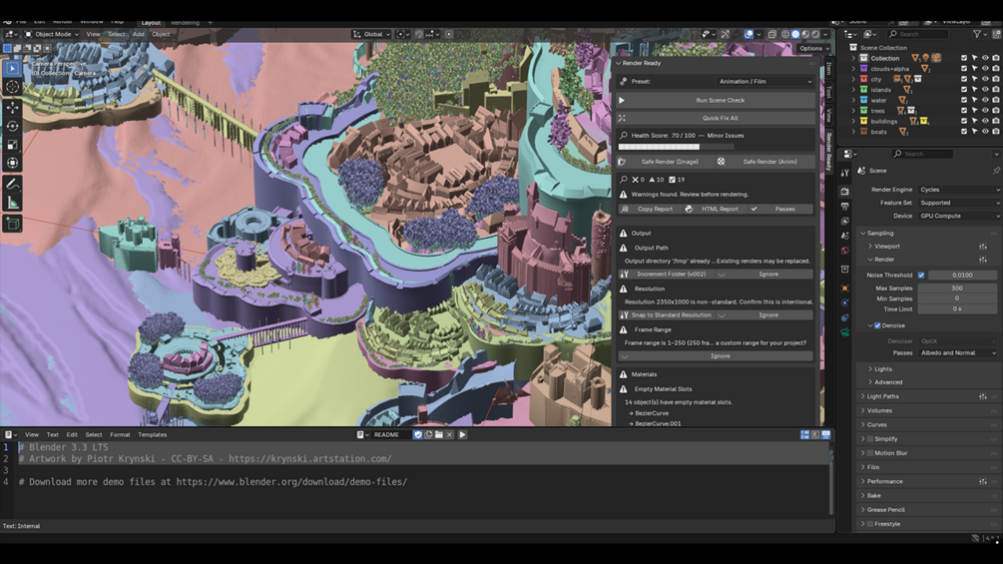Open the Object properties tab icon

click(845, 287)
